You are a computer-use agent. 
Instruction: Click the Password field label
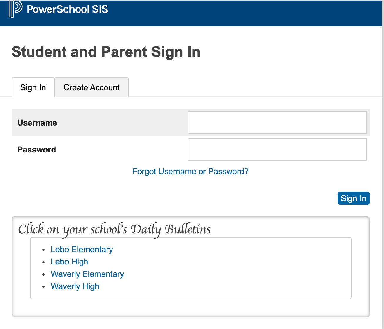point(37,150)
